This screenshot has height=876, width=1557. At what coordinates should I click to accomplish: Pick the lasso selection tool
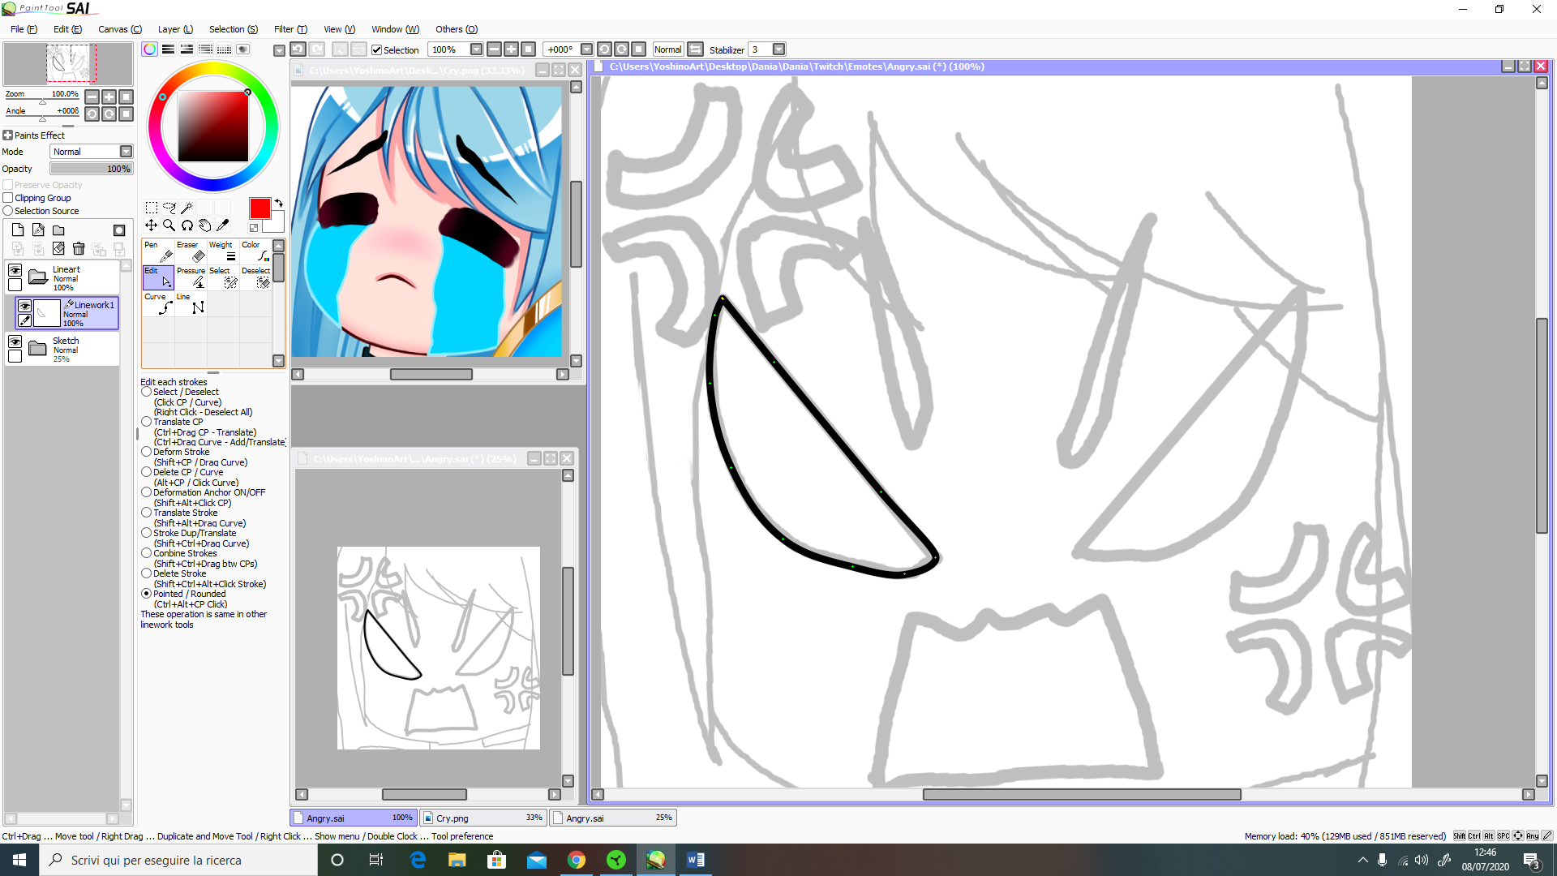[169, 208]
